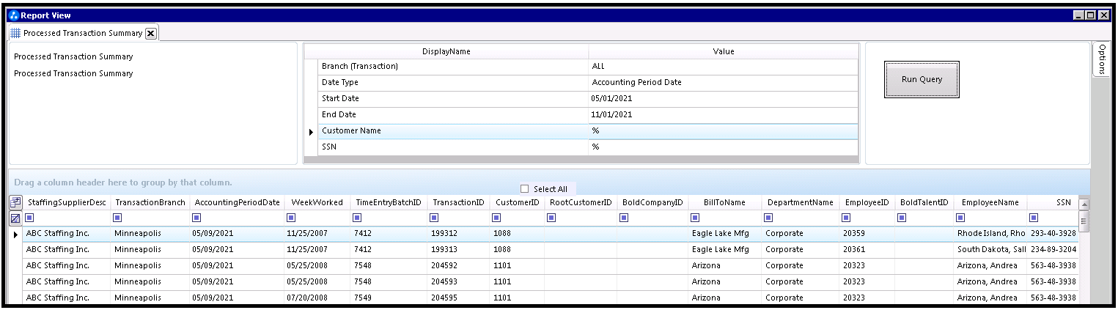
Task: Minimize the Report View window
Action: click(x=1079, y=15)
